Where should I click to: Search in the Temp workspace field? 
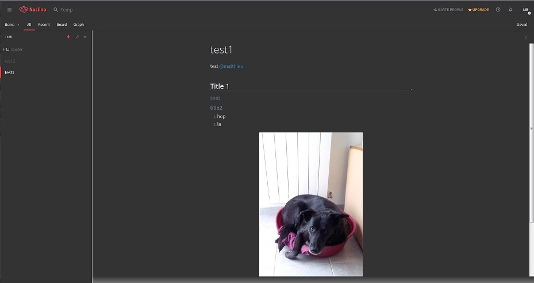[x=67, y=10]
